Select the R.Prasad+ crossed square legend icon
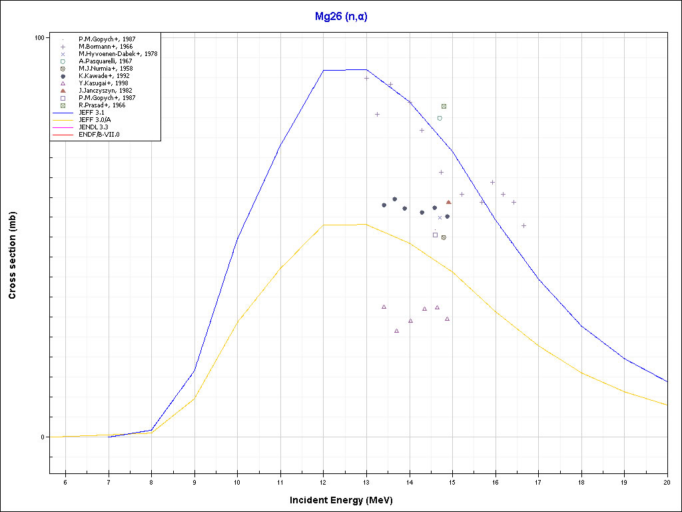682x512 pixels. [63, 105]
